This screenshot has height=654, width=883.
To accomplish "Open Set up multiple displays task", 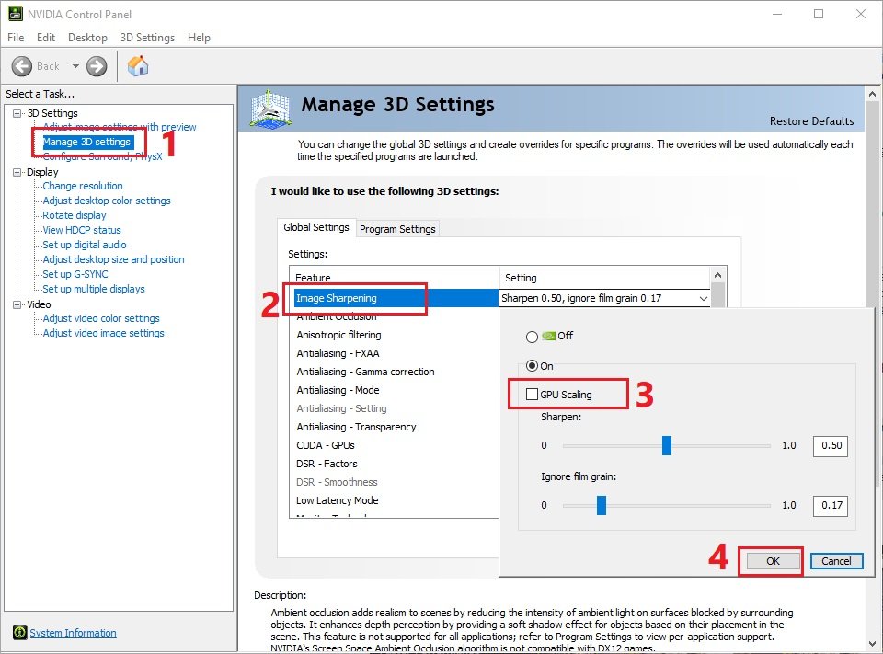I will coord(94,289).
